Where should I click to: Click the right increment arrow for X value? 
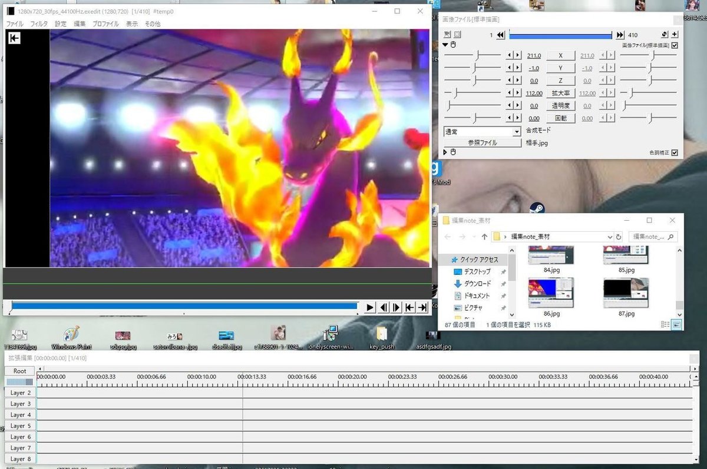(x=518, y=55)
